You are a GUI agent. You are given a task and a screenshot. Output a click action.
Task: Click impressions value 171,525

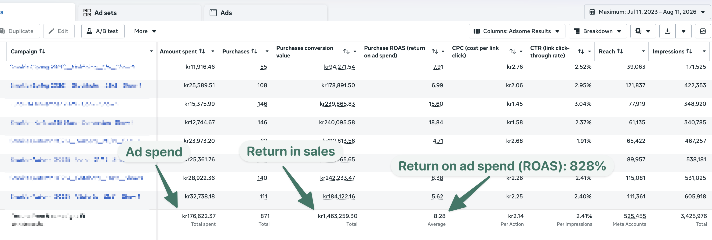696,67
